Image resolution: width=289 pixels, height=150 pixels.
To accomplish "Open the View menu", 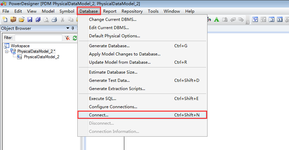I will point(32,11).
